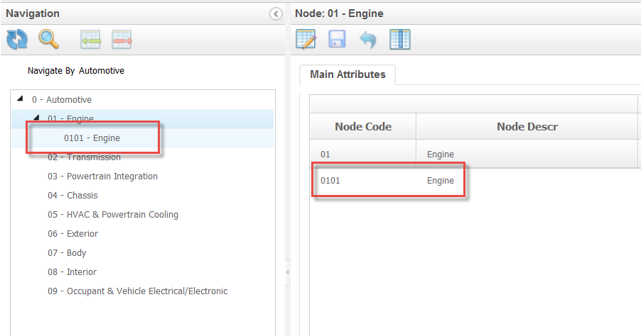Switch to the Main Attributes tab

pos(348,74)
